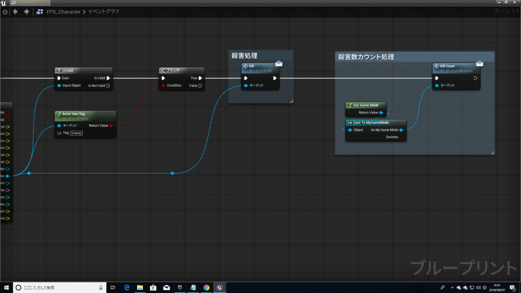Click the Return Value pin of Actor Has Tag
This screenshot has height=293, width=521.
pos(111,126)
